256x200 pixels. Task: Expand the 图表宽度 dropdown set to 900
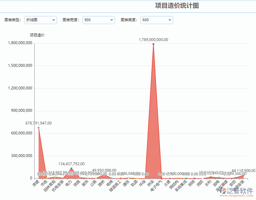pos(99,20)
